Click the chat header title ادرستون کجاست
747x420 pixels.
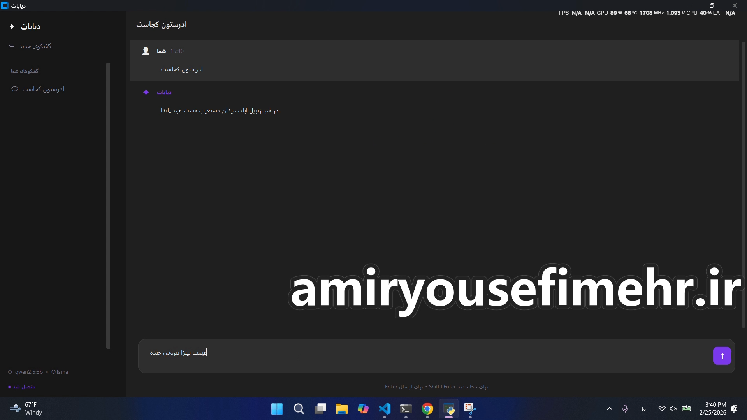(162, 25)
